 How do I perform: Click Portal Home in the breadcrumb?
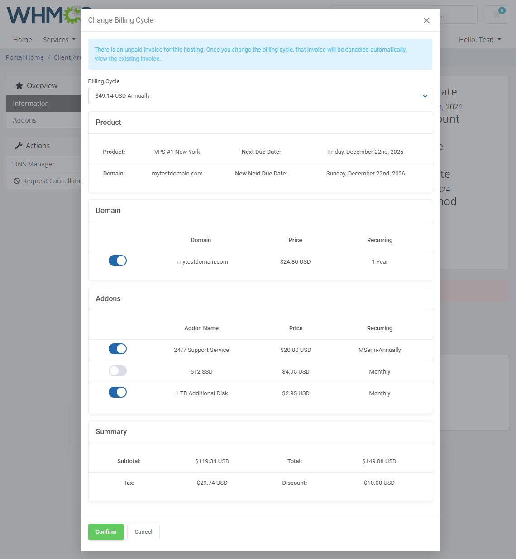point(24,57)
